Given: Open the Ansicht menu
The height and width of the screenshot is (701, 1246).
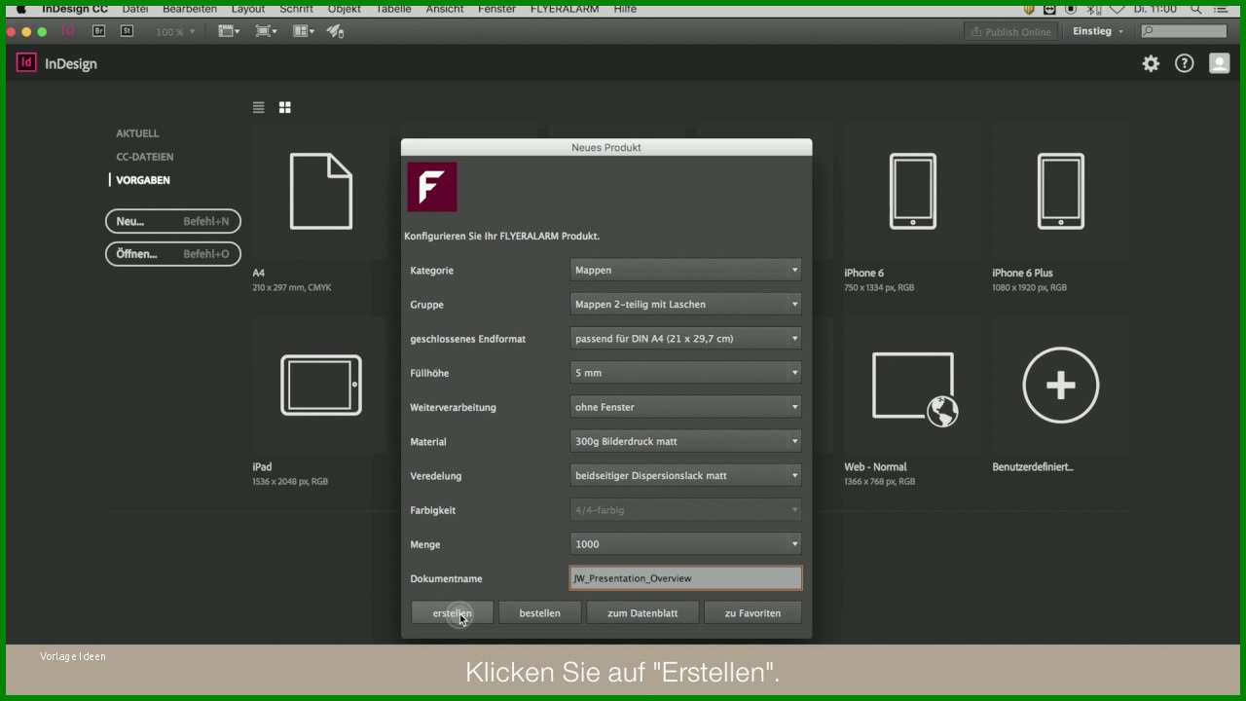Looking at the screenshot, I should point(445,9).
